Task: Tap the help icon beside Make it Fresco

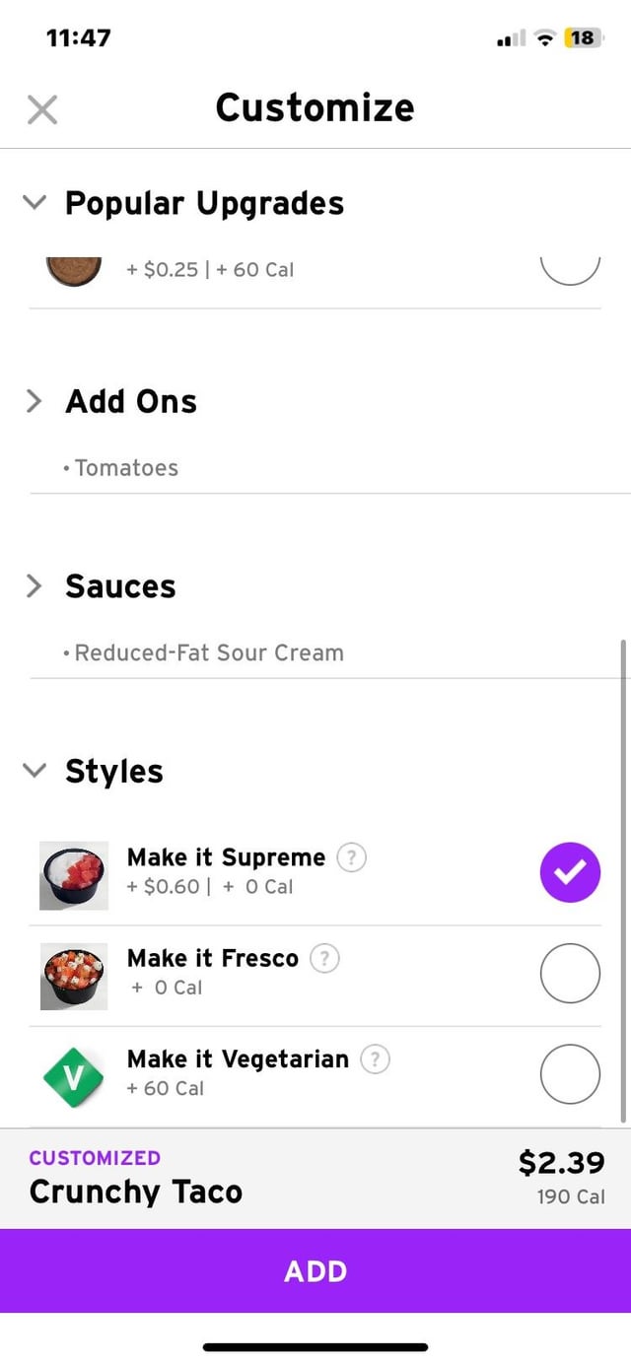Action: tap(324, 958)
